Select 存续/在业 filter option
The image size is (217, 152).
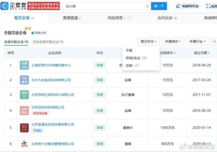(x=136, y=58)
